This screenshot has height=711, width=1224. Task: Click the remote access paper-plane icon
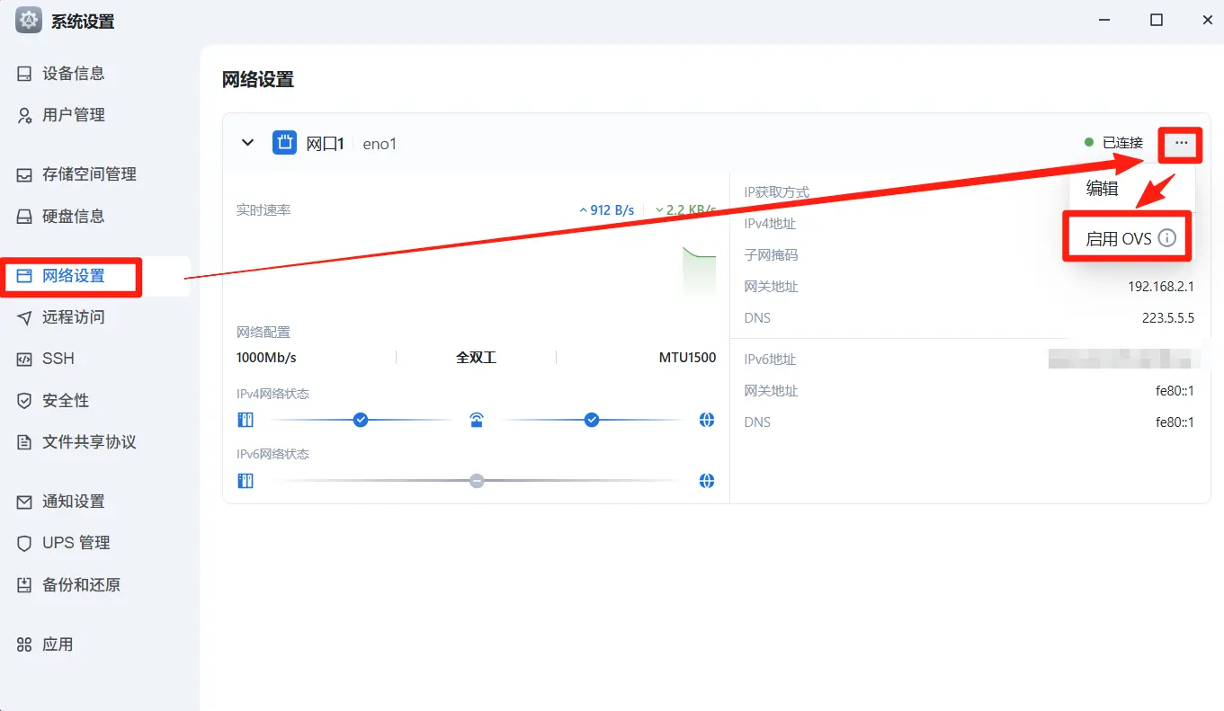[25, 317]
